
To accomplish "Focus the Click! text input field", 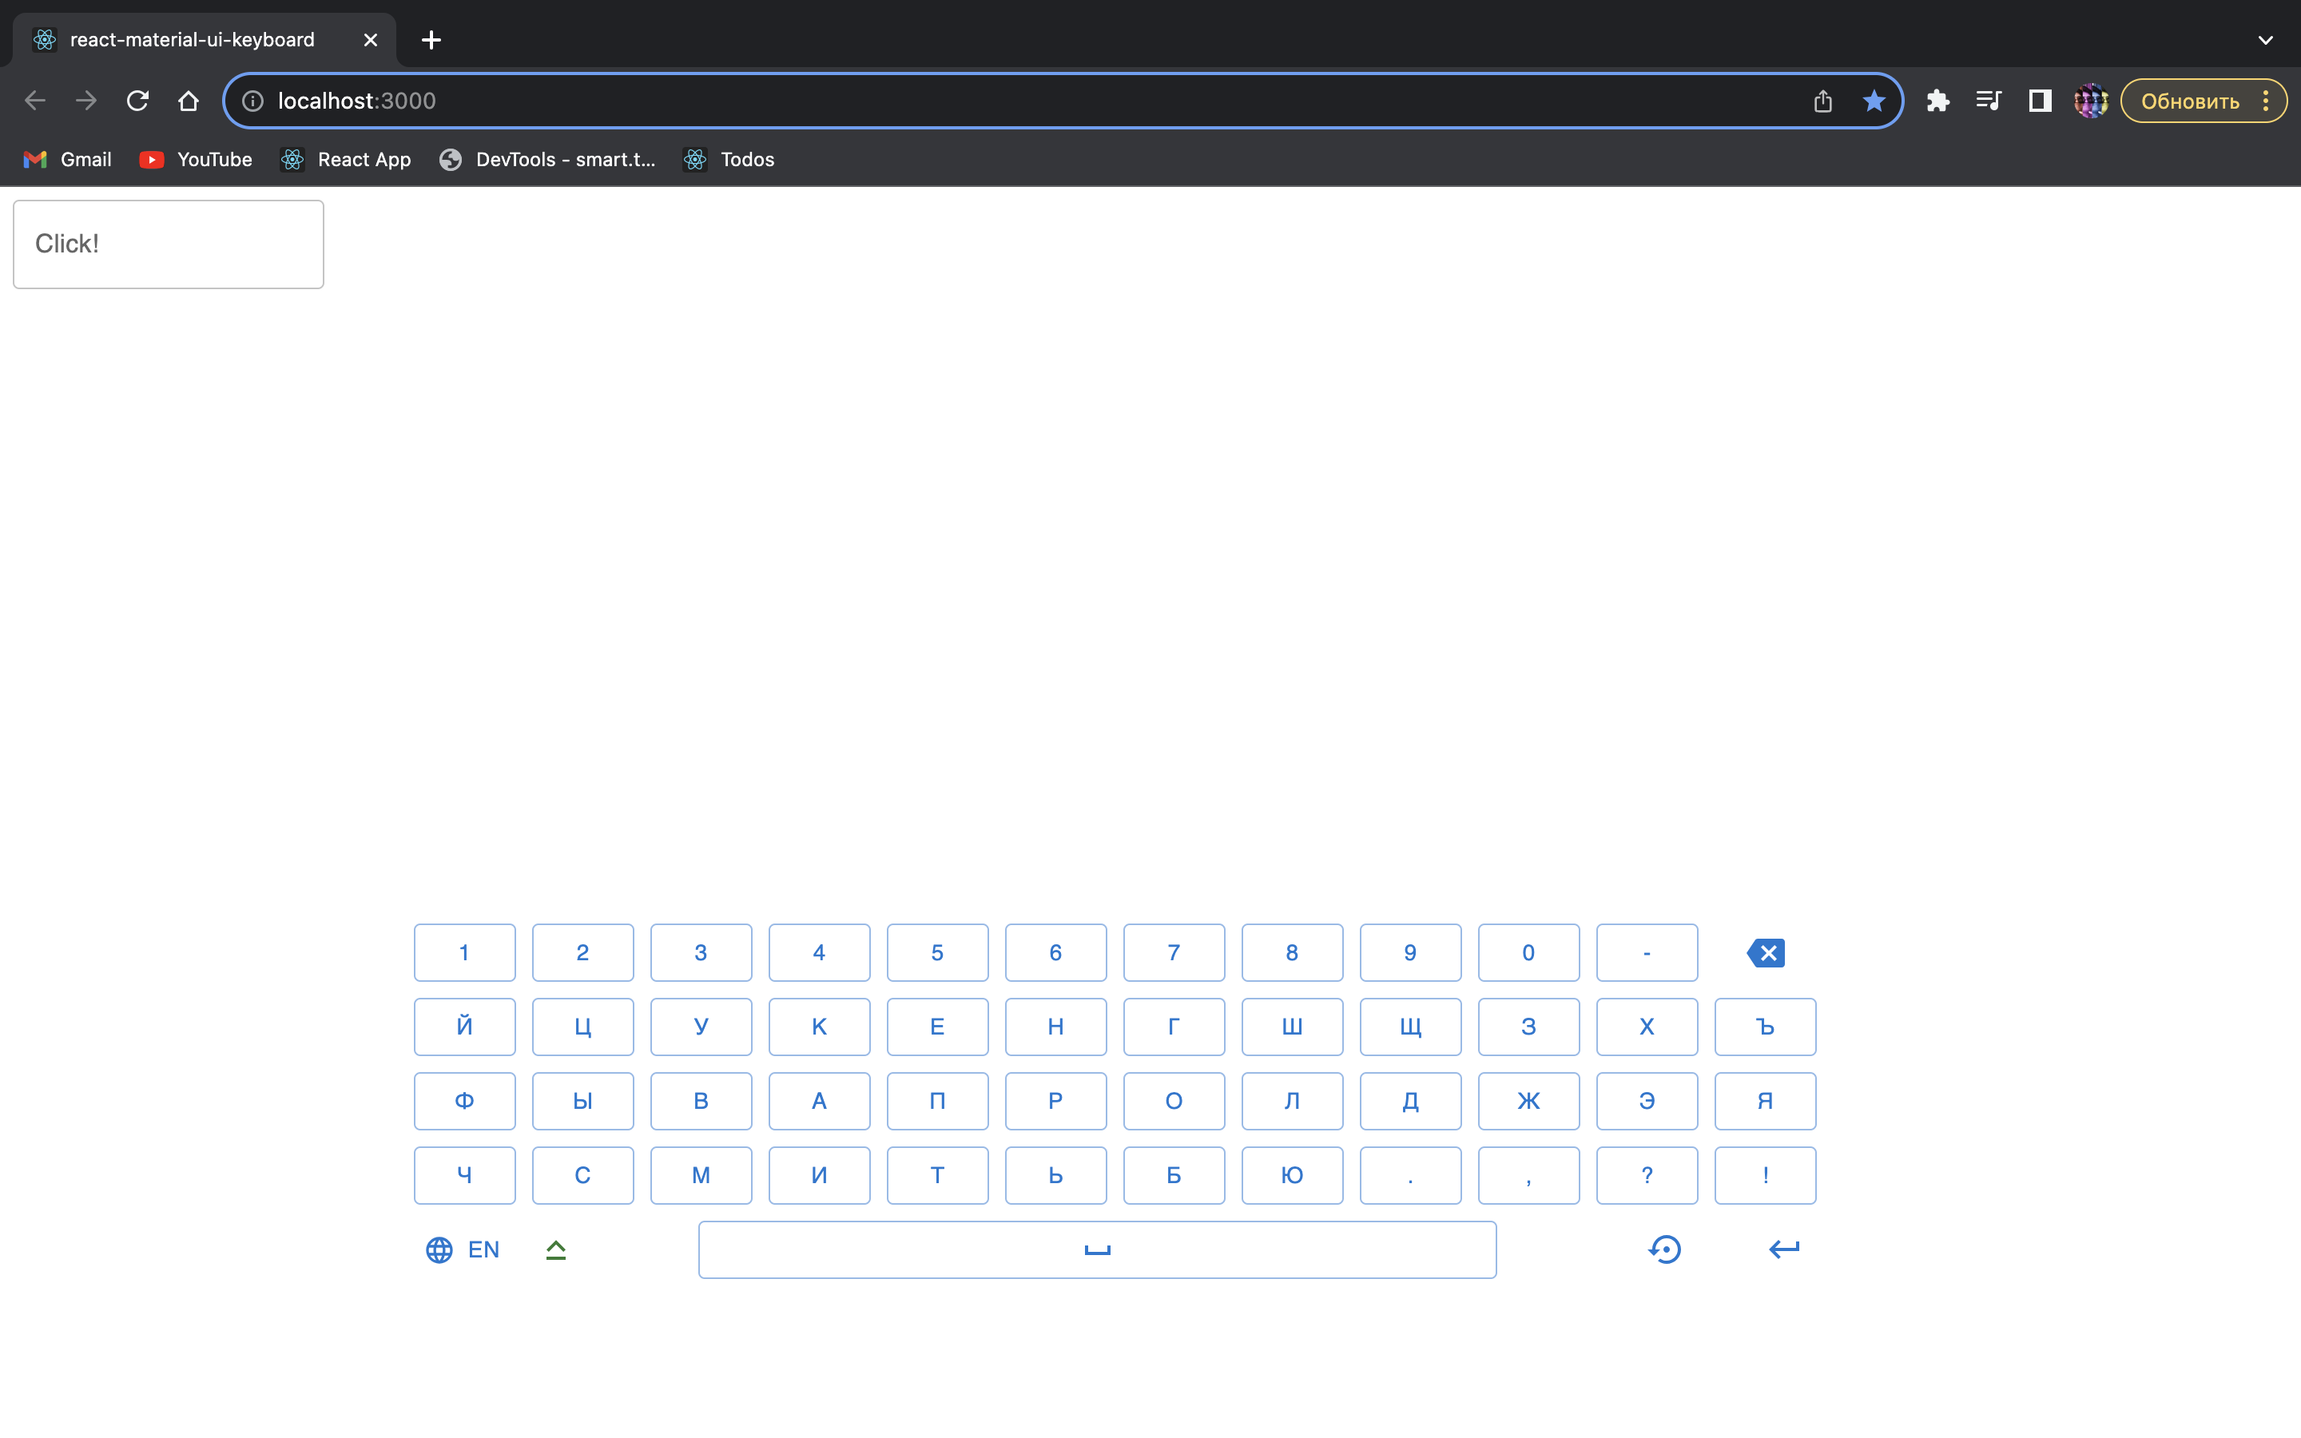I will point(169,244).
